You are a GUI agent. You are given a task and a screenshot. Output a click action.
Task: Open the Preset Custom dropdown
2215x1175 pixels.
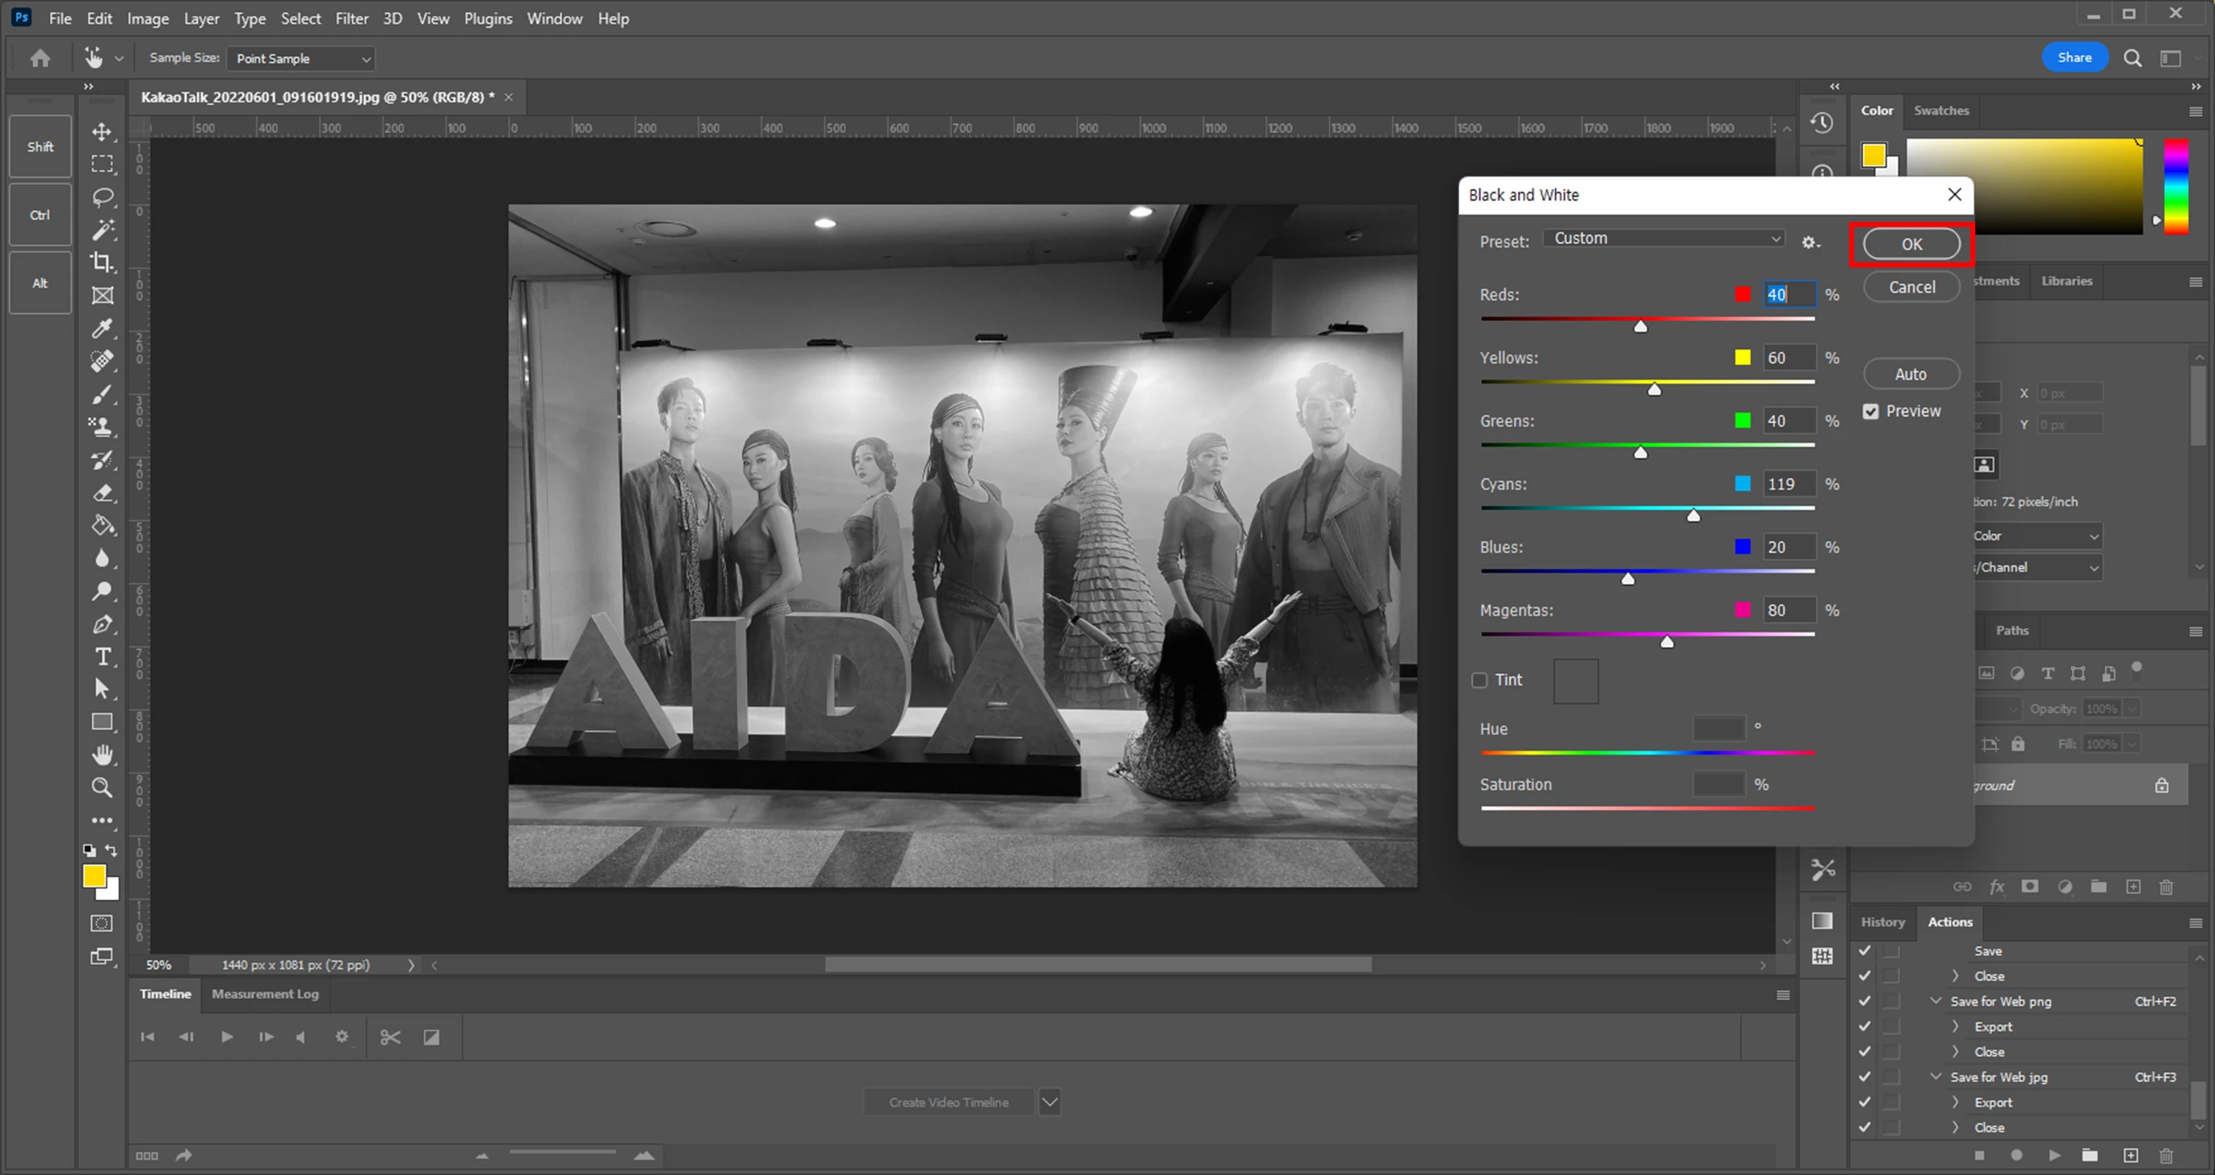click(1665, 238)
